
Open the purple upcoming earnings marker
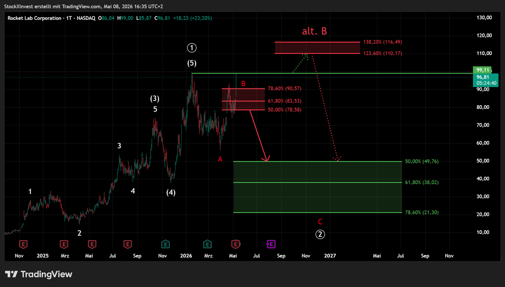click(x=271, y=244)
